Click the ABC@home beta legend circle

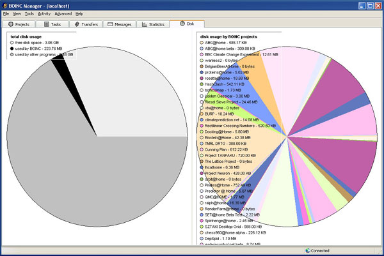[202, 49]
